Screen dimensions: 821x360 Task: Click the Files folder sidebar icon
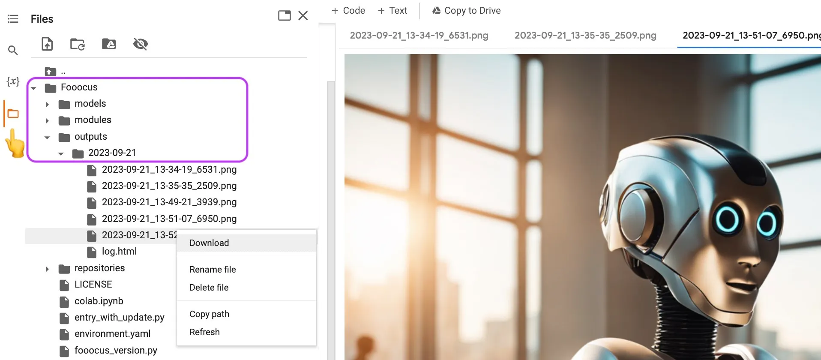coord(13,114)
